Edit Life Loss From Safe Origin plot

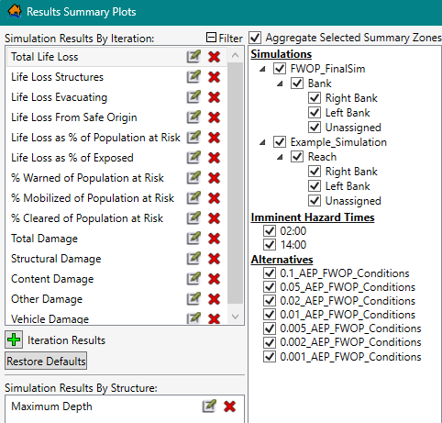click(x=193, y=117)
